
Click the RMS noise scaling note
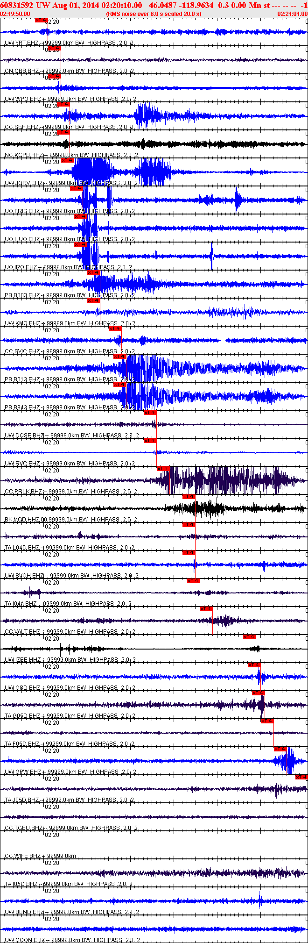(154, 14)
